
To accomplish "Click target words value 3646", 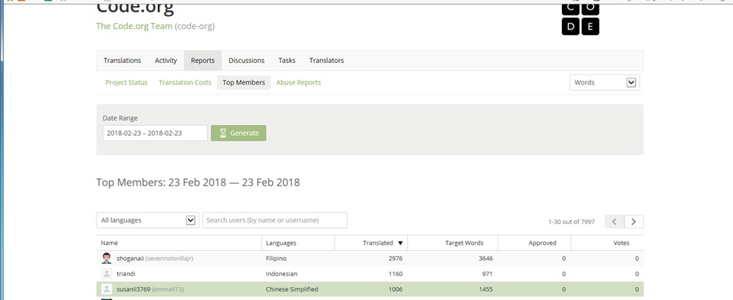I will tap(485, 259).
